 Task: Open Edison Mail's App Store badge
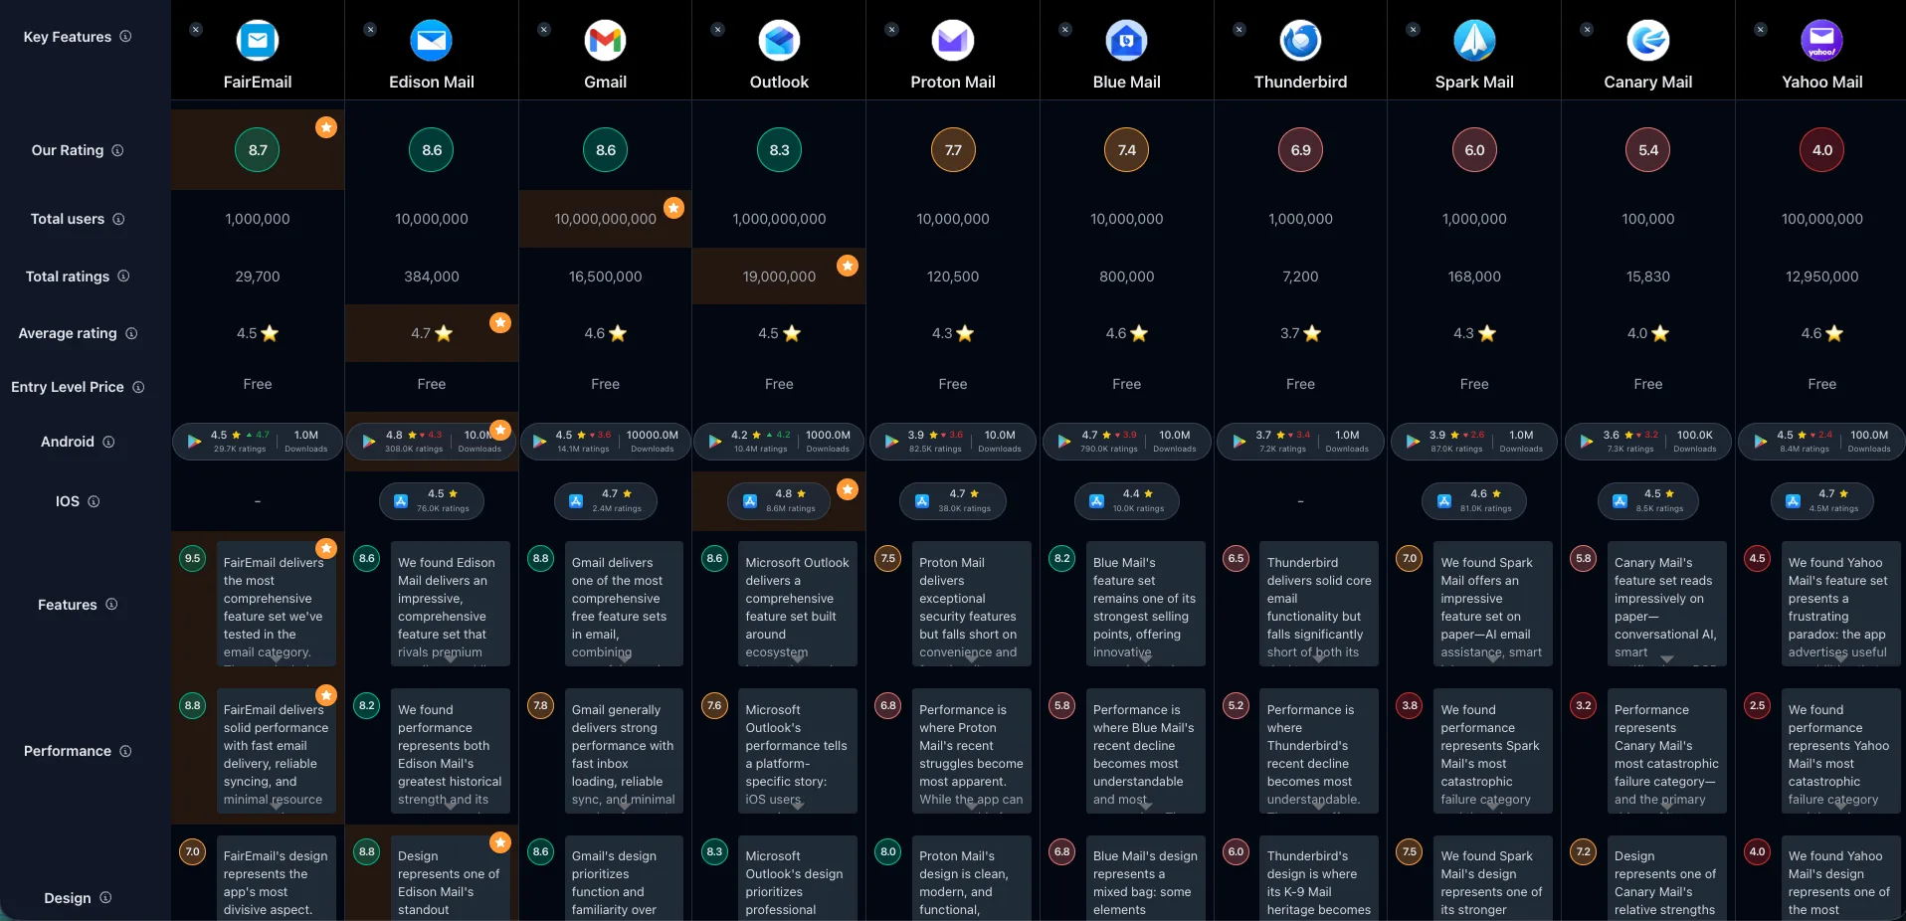click(x=432, y=501)
